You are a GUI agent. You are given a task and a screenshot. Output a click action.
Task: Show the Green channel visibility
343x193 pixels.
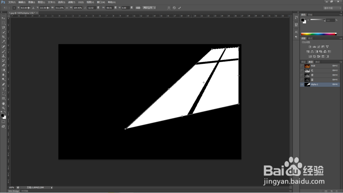point(302,75)
